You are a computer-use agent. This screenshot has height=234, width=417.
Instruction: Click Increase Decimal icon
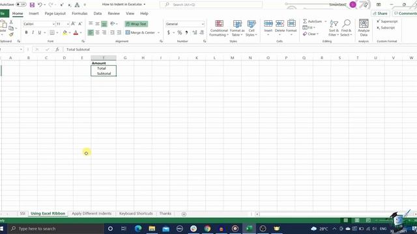pyautogui.click(x=195, y=32)
